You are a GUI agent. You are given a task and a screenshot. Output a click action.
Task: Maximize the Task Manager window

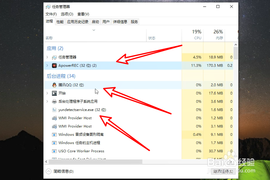click(x=218, y=7)
